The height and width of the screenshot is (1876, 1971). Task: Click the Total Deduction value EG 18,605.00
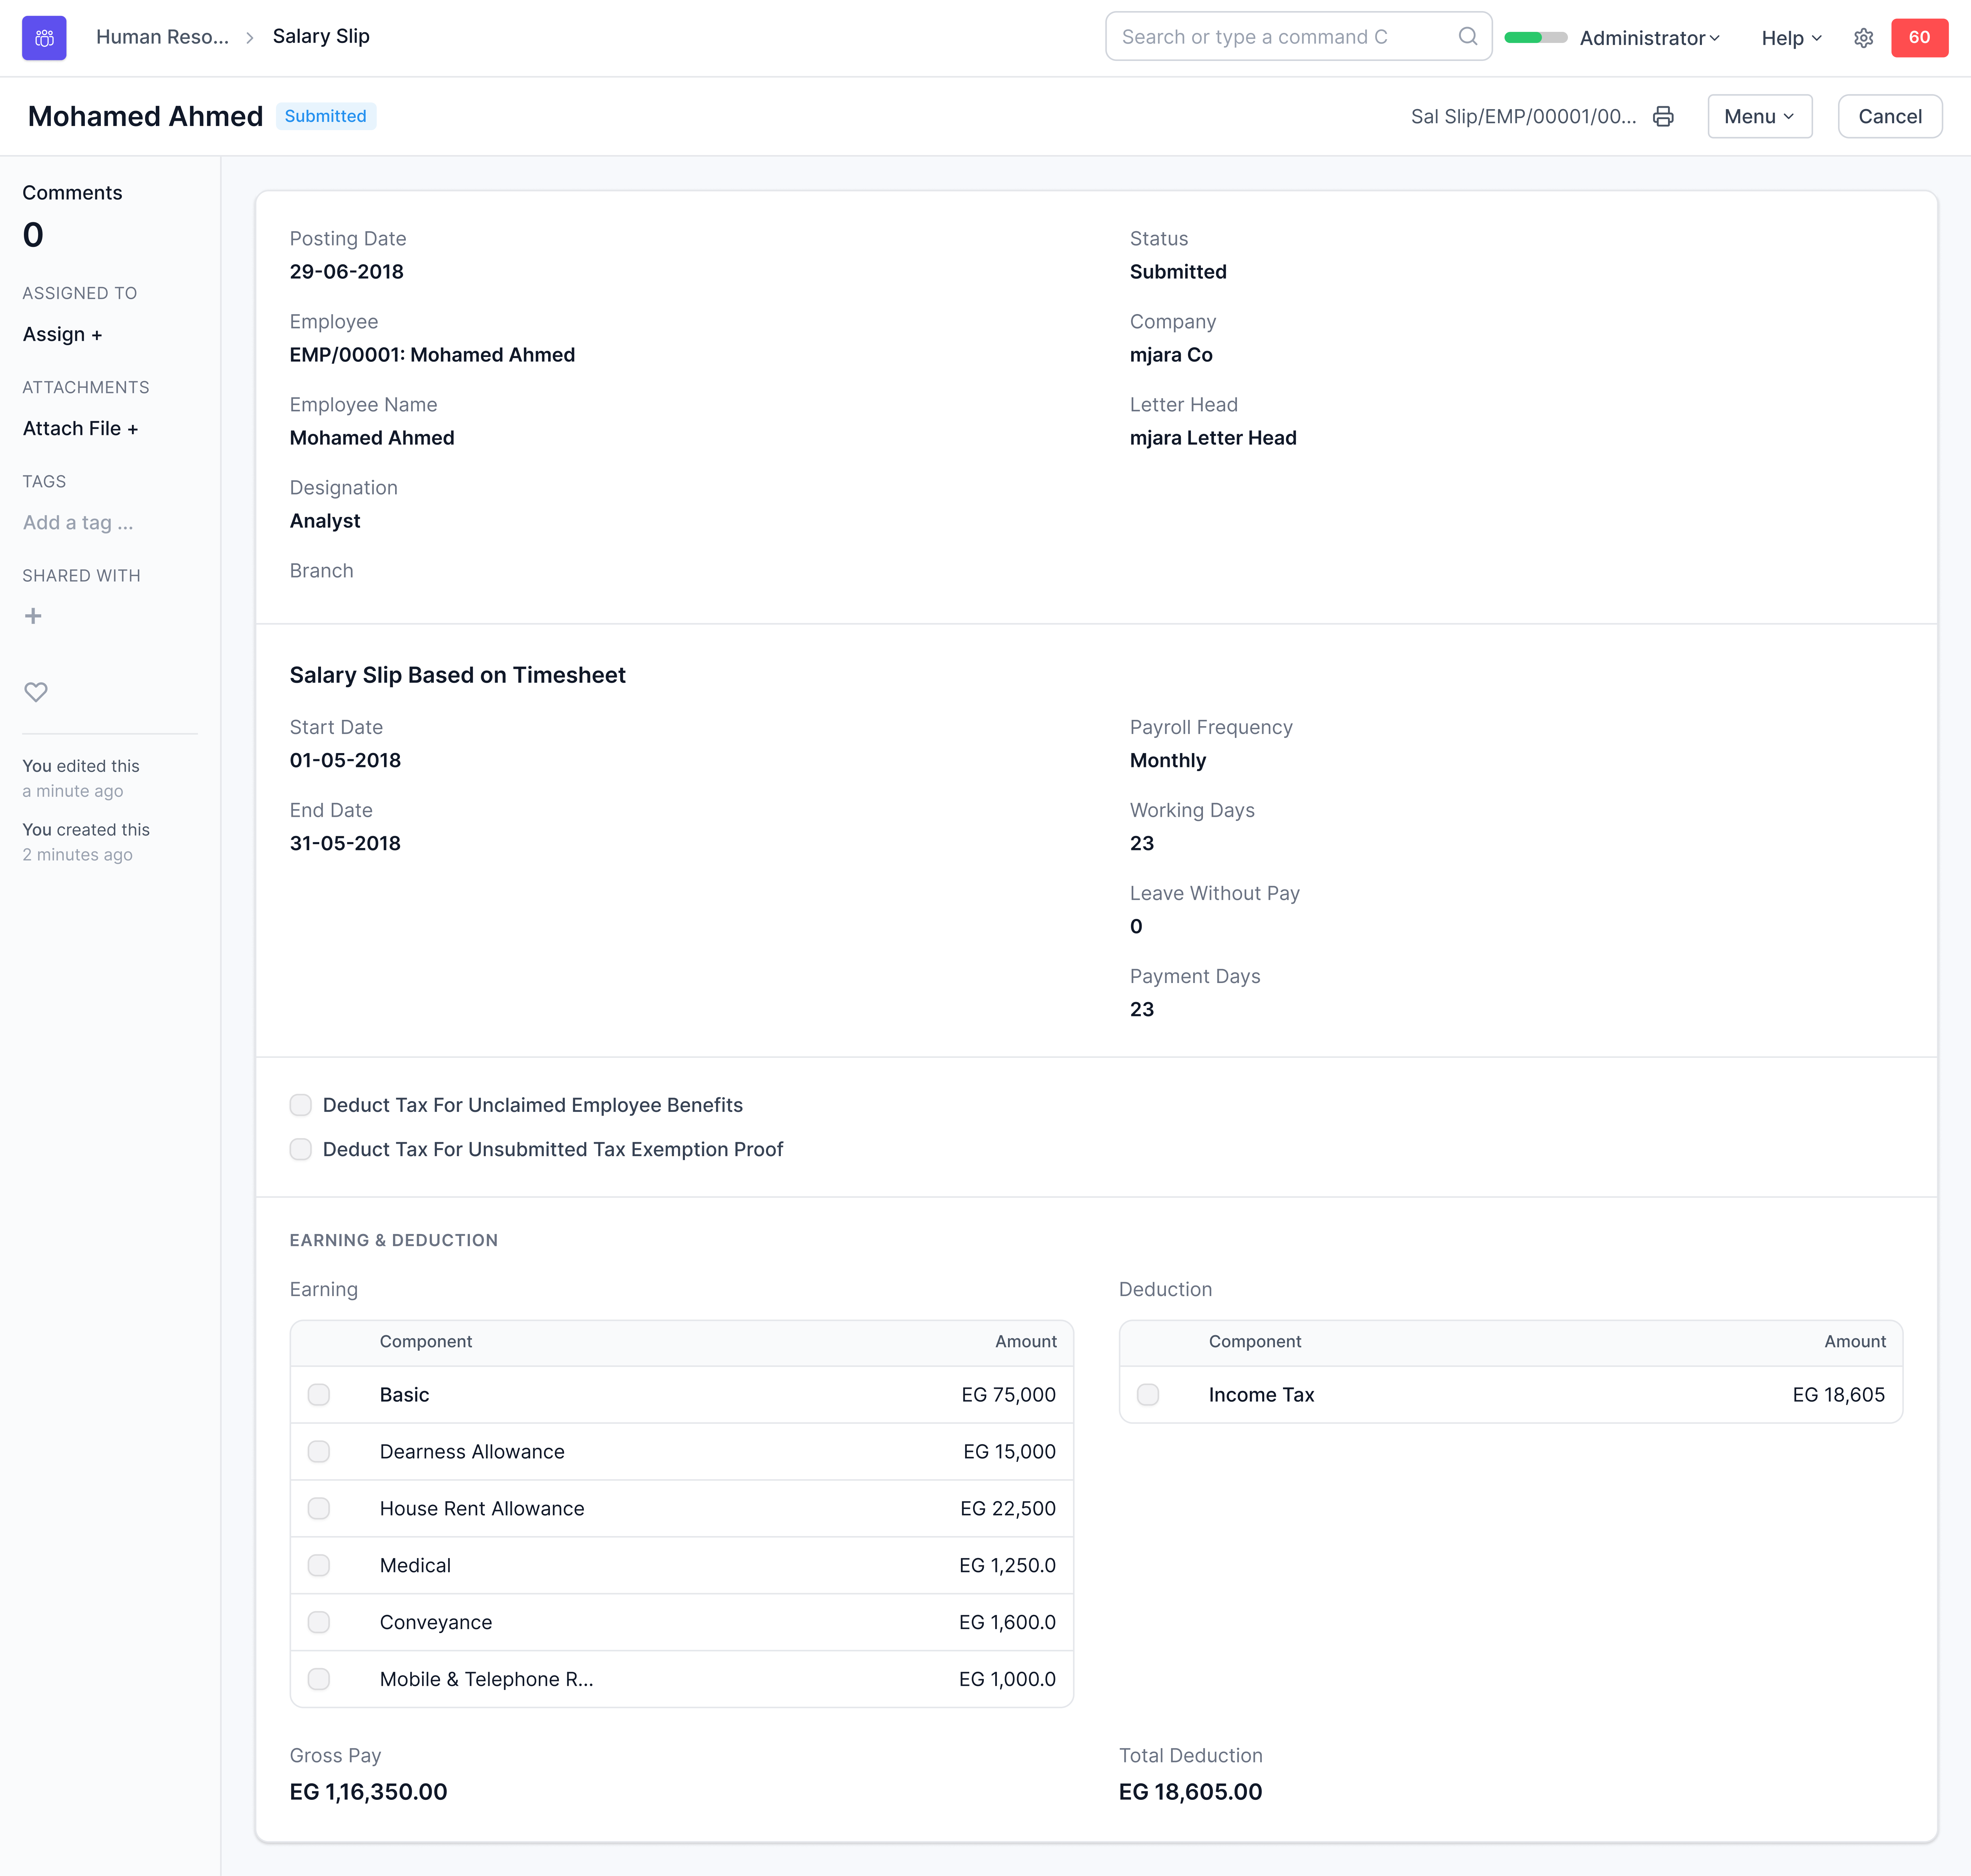coord(1190,1792)
